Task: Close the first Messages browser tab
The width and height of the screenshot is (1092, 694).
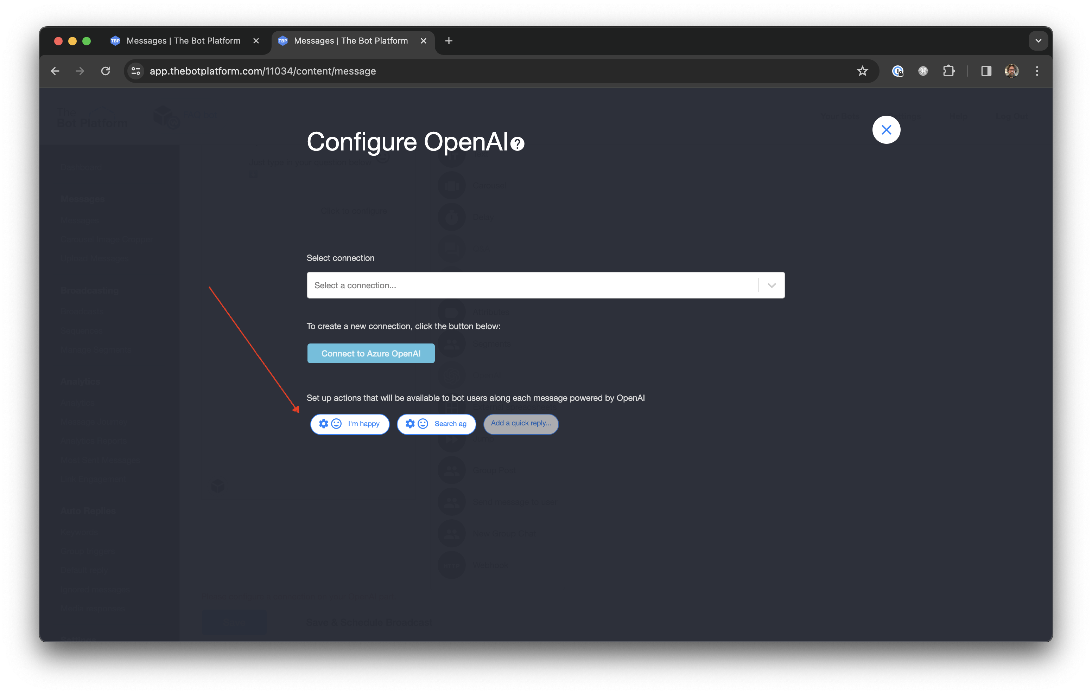Action: point(256,41)
